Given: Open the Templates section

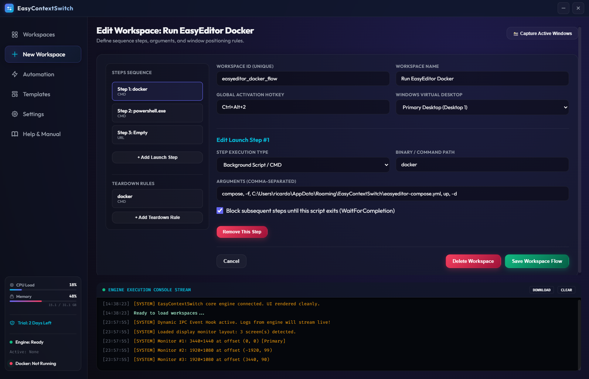Looking at the screenshot, I should tap(43, 94).
